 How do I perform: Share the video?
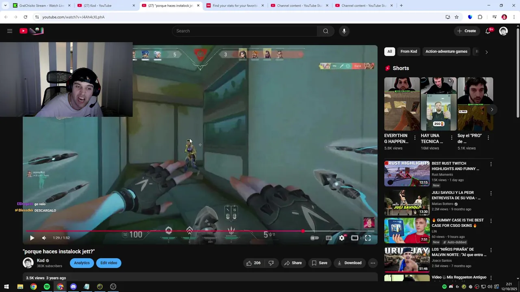tap(293, 263)
